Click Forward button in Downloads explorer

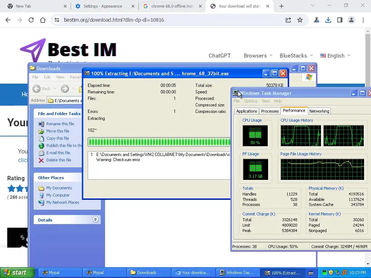65,89
